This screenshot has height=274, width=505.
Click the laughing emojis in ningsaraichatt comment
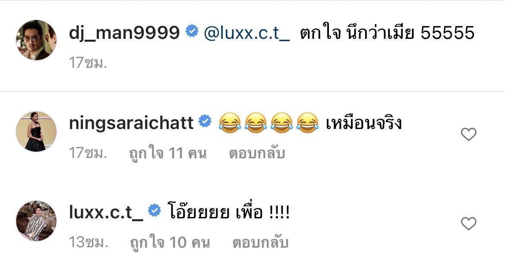click(x=268, y=123)
